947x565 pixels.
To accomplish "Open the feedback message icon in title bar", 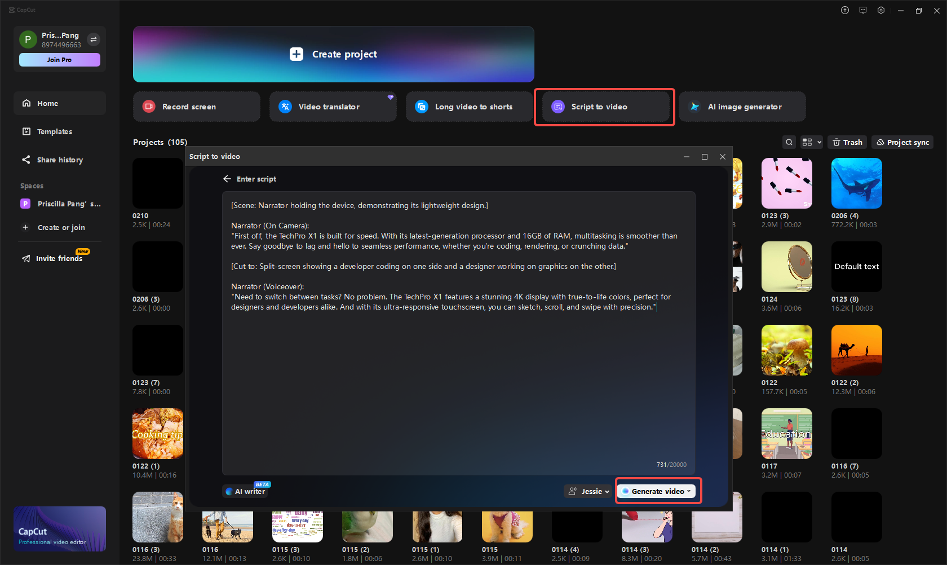I will (x=863, y=10).
